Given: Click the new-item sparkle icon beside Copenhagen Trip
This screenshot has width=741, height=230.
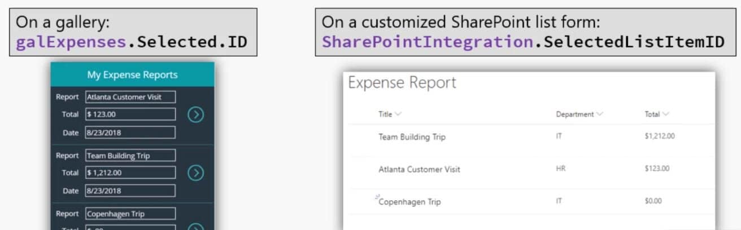Looking at the screenshot, I should (376, 197).
